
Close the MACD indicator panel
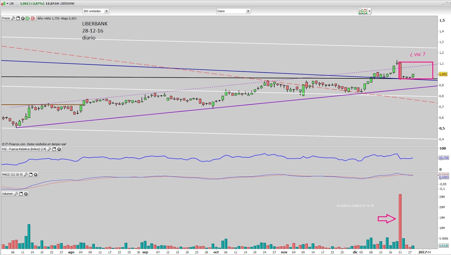click(x=36, y=175)
